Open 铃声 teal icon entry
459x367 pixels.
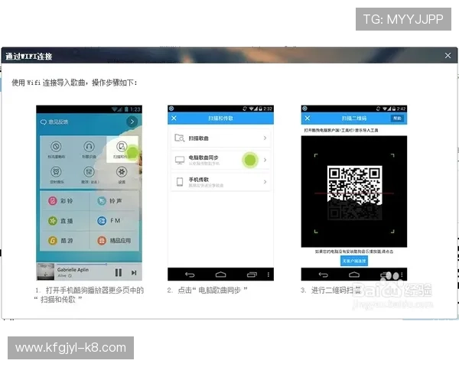point(102,201)
